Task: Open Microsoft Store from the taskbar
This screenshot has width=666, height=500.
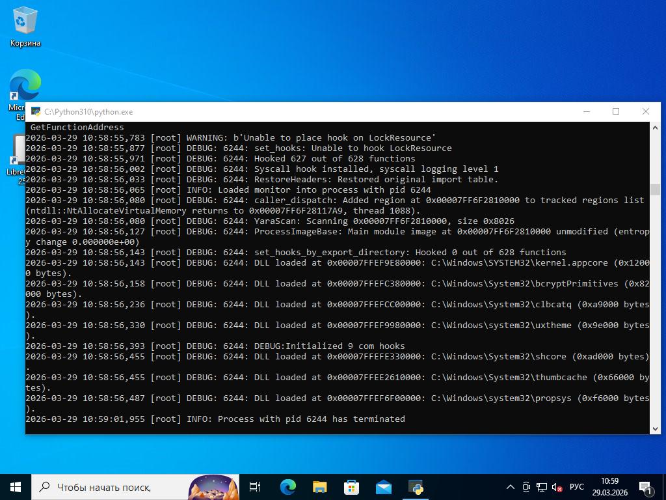Action: [x=351, y=487]
